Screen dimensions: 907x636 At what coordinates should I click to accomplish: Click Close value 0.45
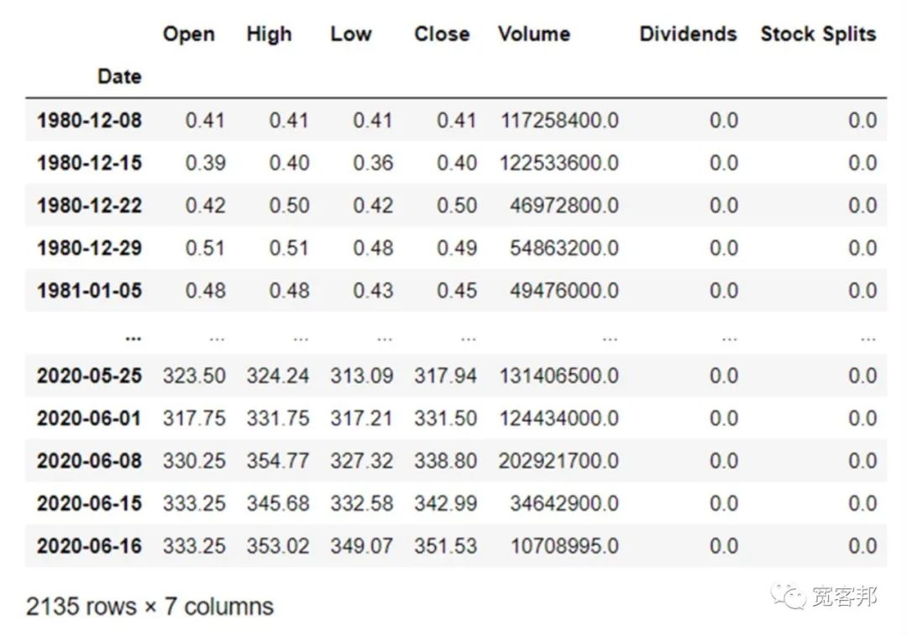[x=457, y=290]
